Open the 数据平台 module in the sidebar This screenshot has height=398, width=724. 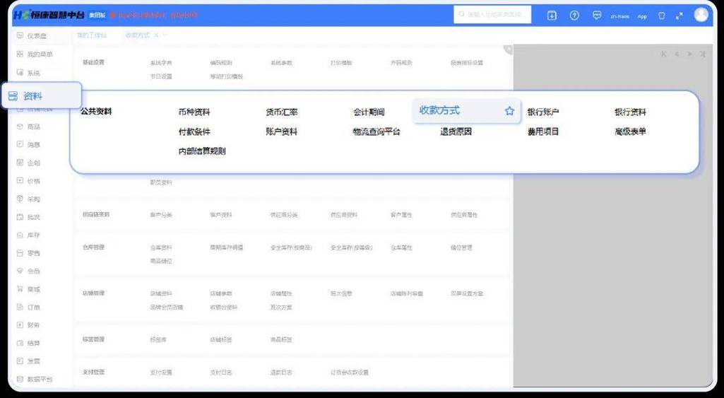[35, 379]
